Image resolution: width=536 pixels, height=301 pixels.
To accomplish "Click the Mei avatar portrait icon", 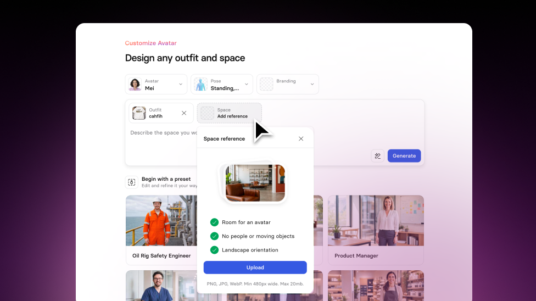I will point(135,84).
